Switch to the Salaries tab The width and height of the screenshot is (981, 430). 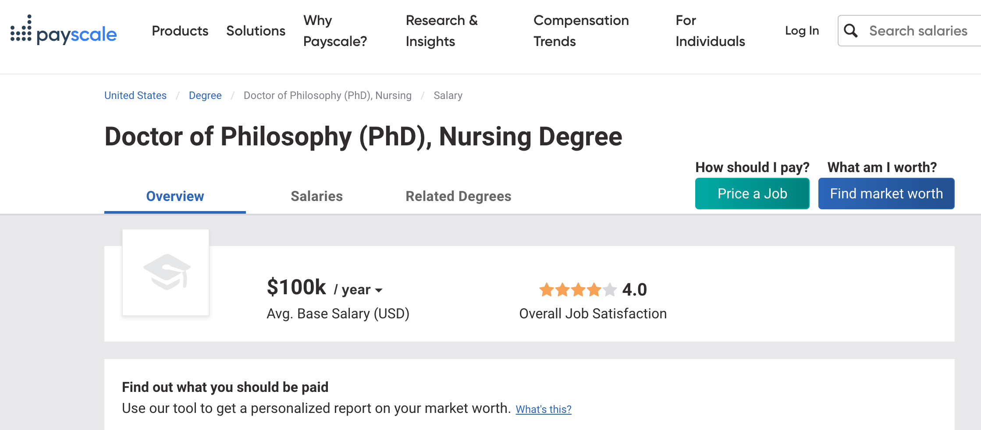(x=316, y=196)
